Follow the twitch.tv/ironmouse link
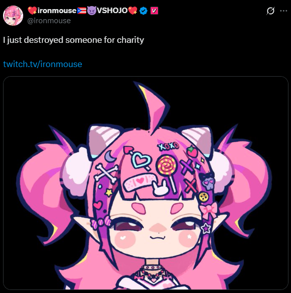The height and width of the screenshot is (293, 291). (42, 64)
